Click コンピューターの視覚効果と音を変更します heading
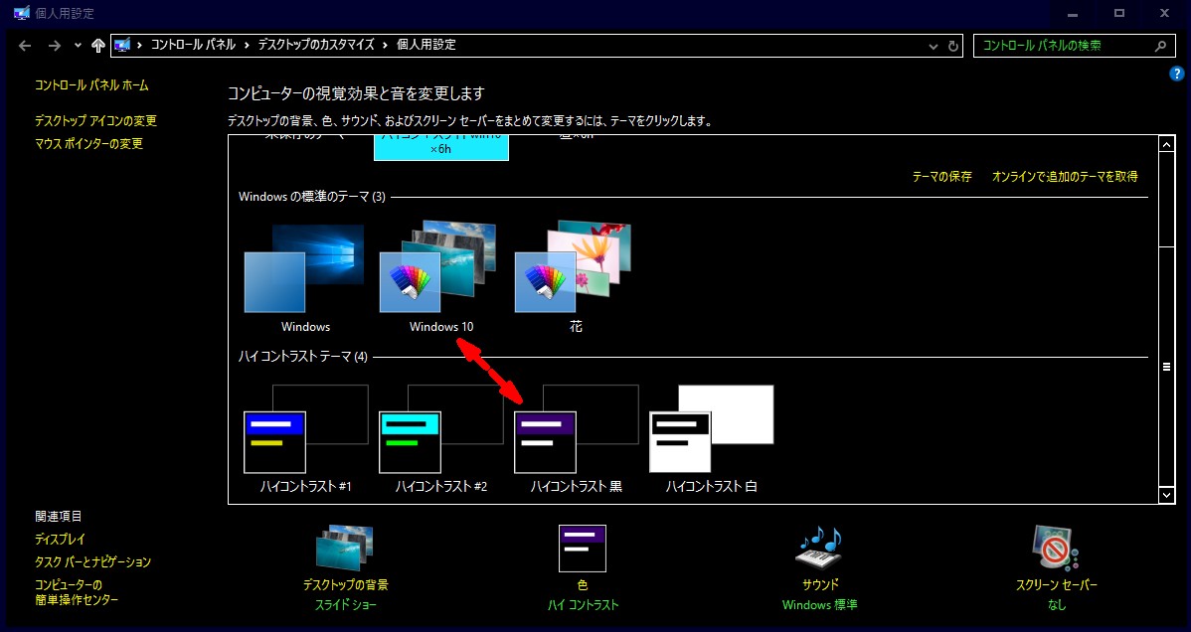This screenshot has height=632, width=1191. (356, 93)
